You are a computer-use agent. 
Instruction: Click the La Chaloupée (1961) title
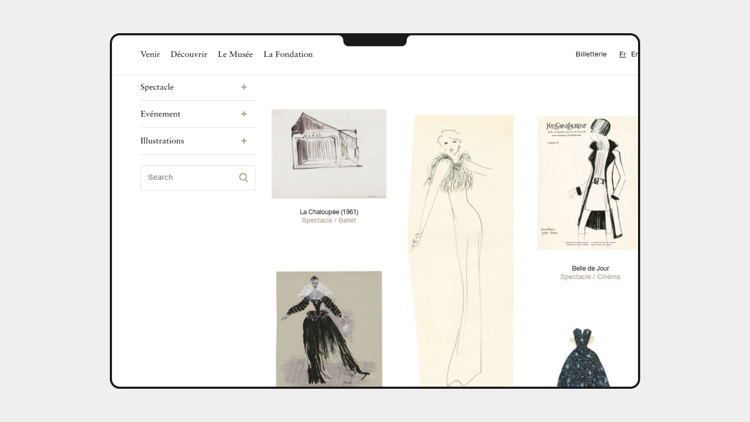(329, 212)
